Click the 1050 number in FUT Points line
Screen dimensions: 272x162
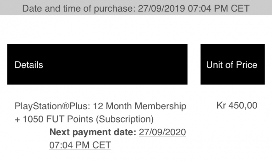33,119
